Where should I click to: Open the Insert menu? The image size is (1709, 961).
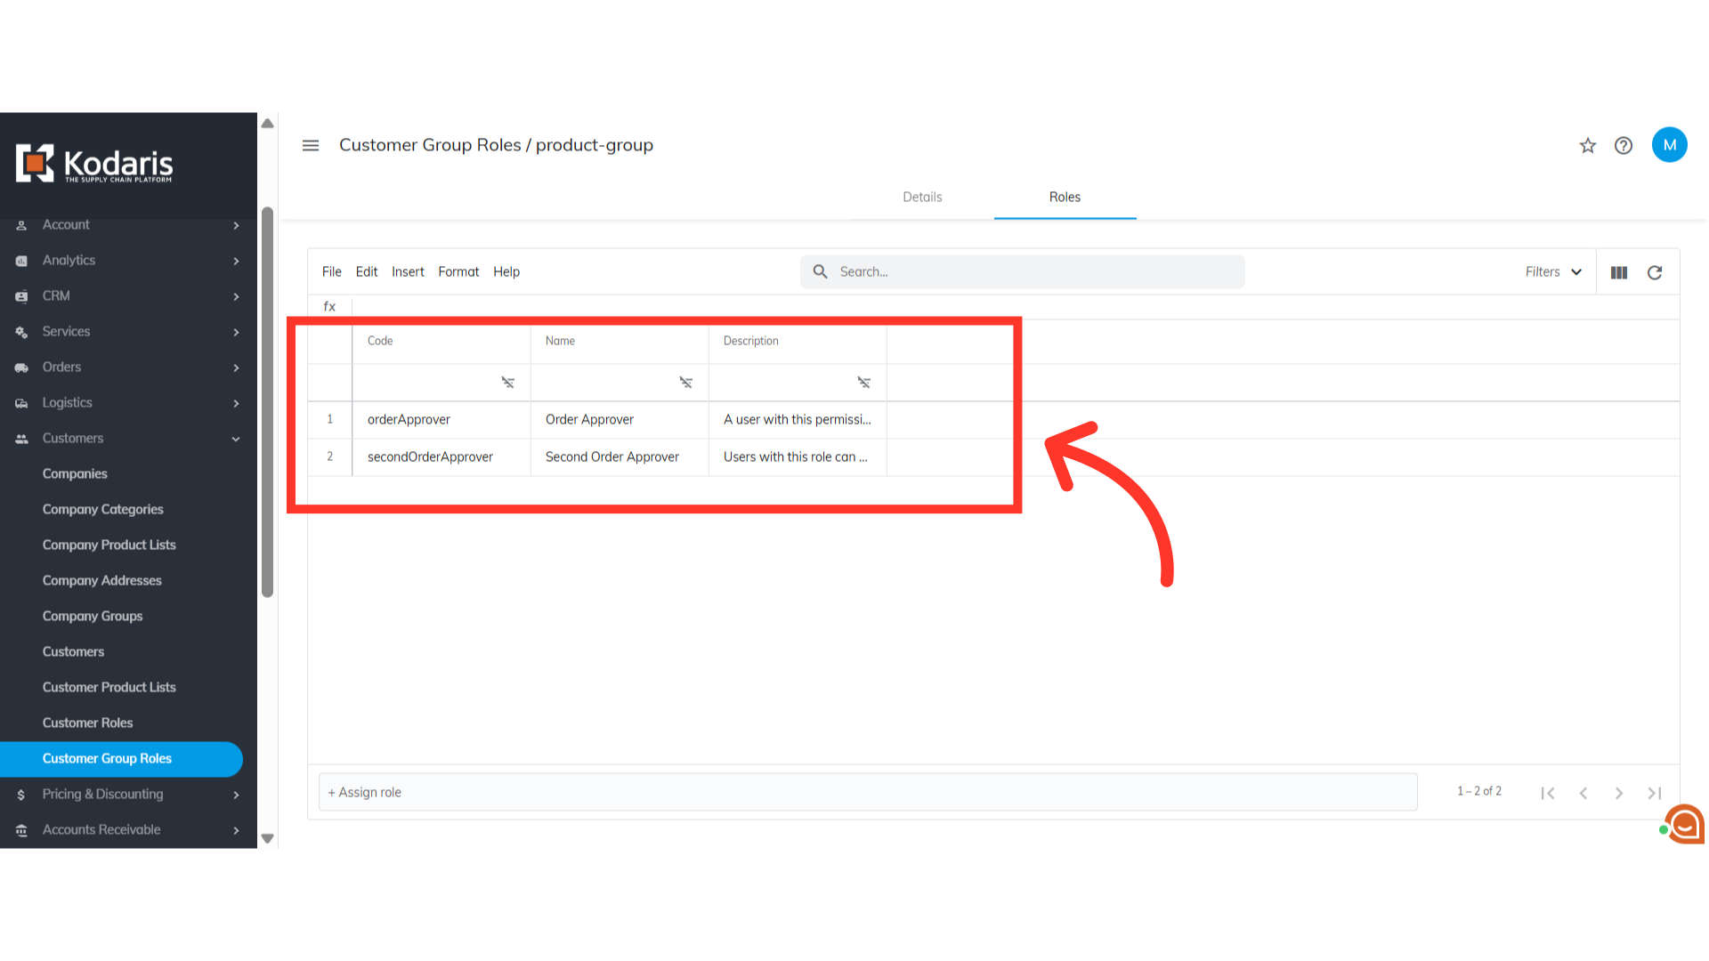(x=408, y=272)
